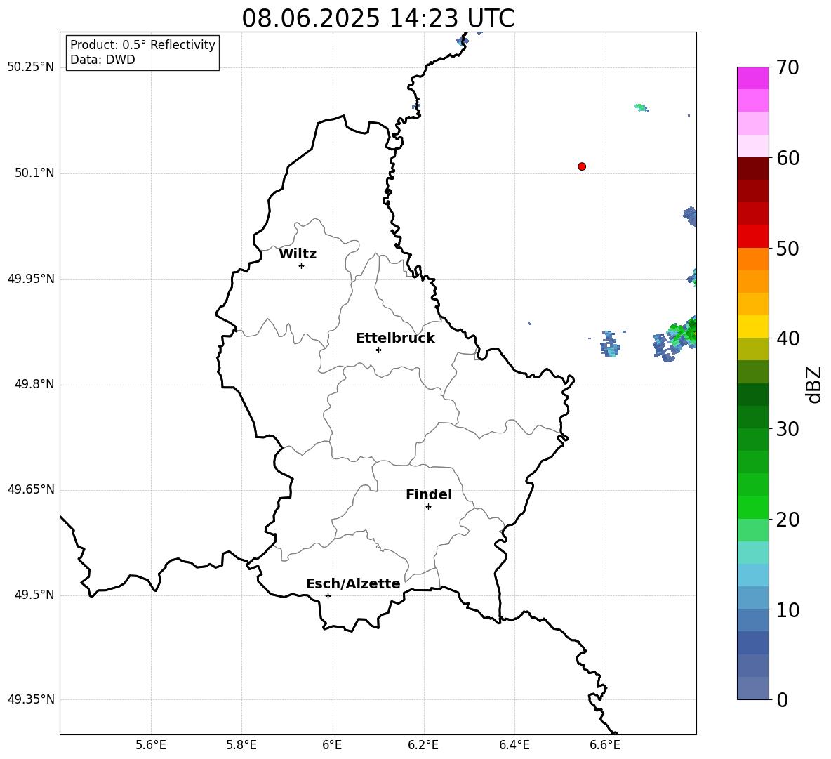Click the yellow swatch just above 40
The image size is (831, 759).
pos(753,326)
